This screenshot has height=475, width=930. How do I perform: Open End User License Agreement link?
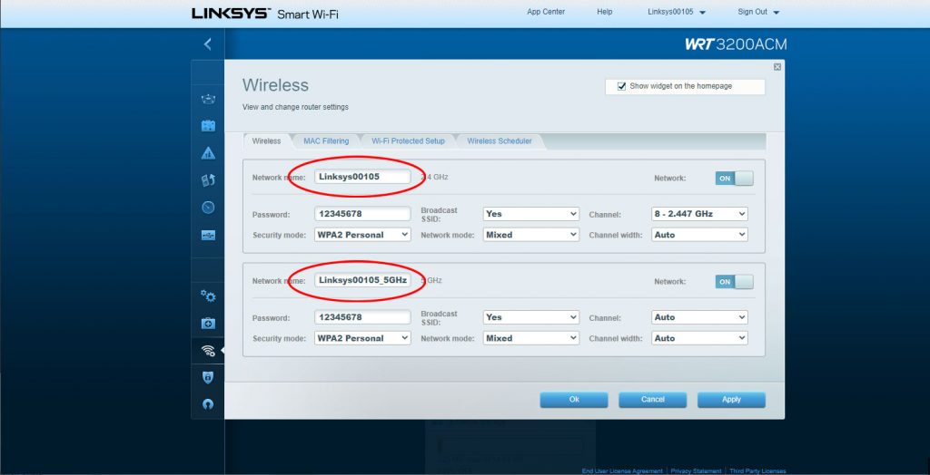coord(622,470)
